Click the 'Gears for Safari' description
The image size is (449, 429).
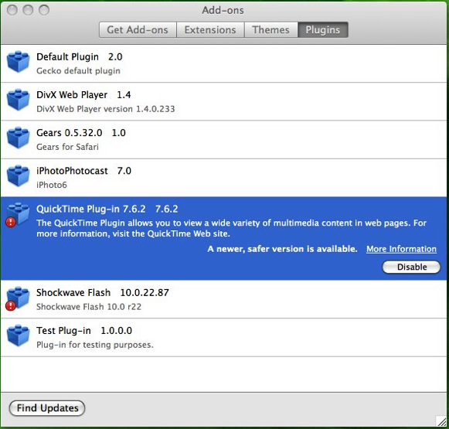click(x=67, y=147)
